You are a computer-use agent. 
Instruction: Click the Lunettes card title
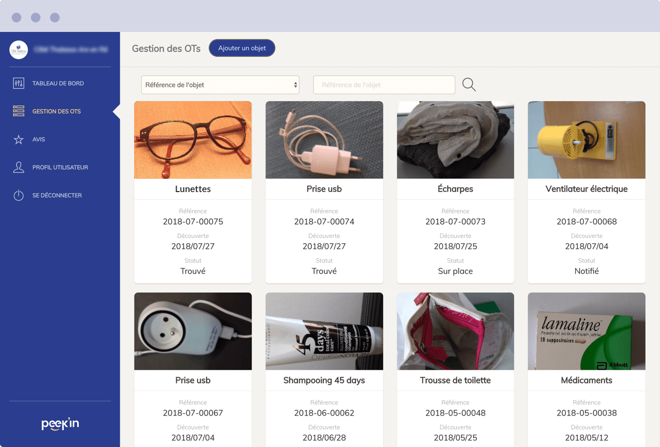tap(193, 189)
